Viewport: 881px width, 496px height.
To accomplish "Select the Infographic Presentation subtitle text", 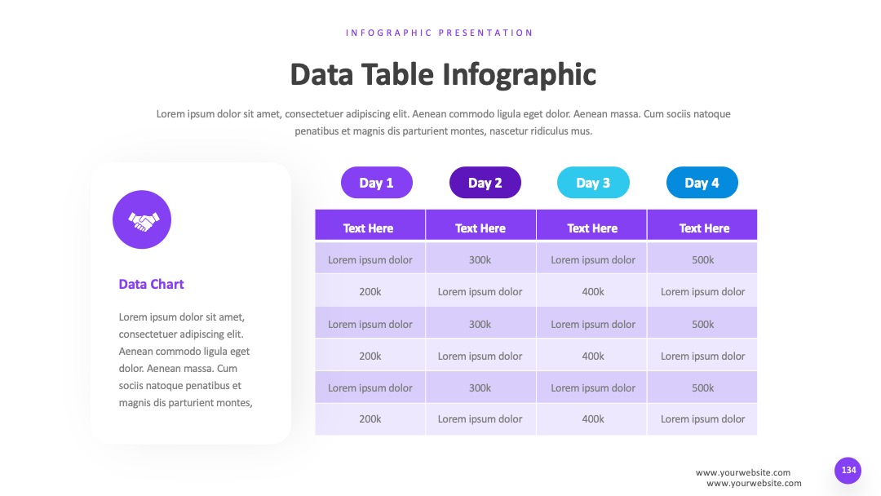I will pyautogui.click(x=440, y=33).
